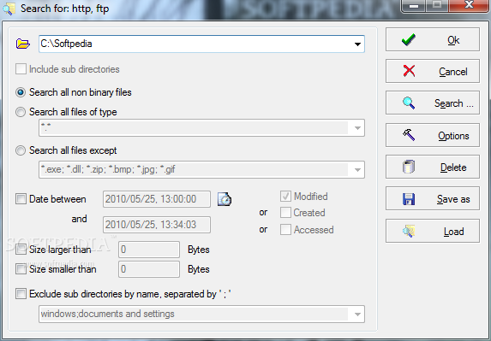Toggle the Modified checkbox
The width and height of the screenshot is (491, 341).
point(285,197)
